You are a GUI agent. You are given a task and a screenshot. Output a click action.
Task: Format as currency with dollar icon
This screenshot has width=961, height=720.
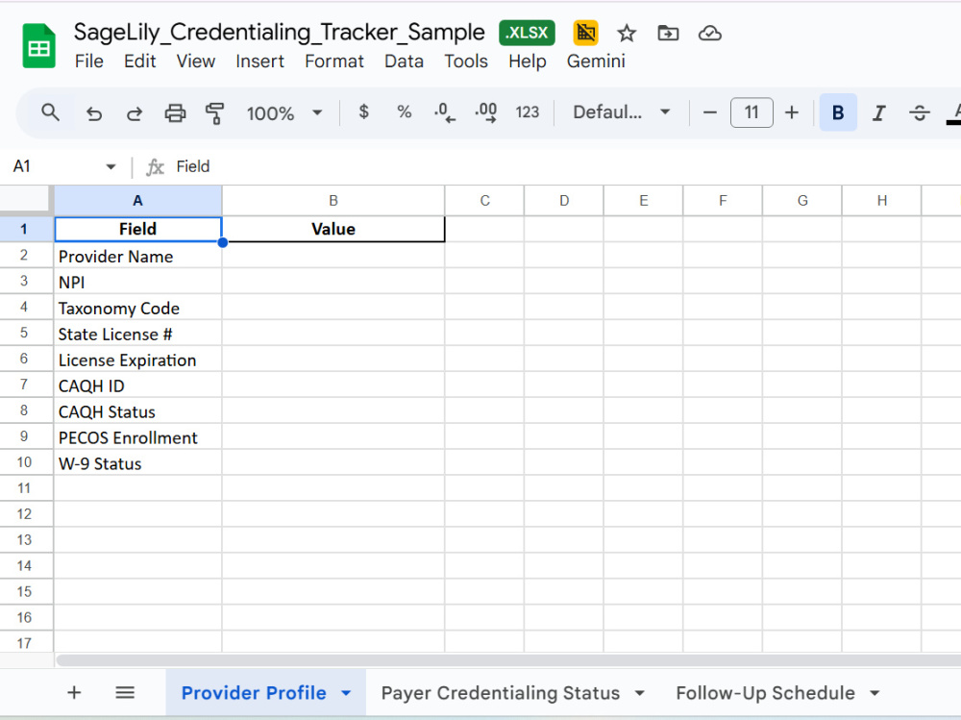(363, 112)
